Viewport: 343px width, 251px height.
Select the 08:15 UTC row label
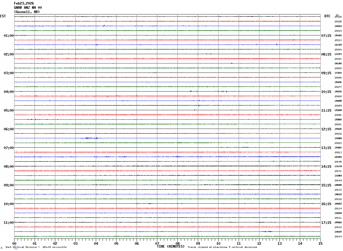point(326,54)
